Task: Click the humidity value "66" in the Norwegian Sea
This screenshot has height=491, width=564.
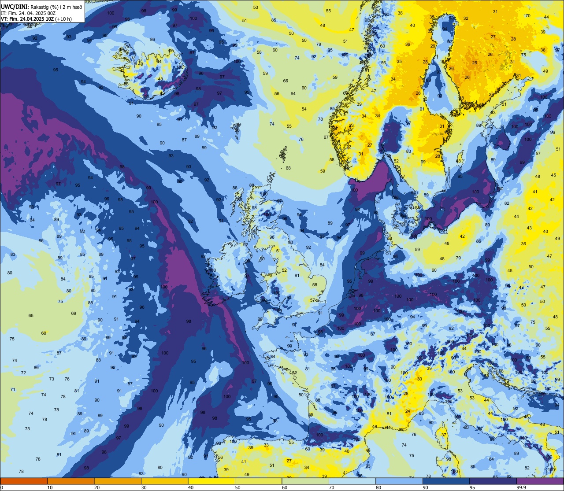Action: [x=286, y=81]
